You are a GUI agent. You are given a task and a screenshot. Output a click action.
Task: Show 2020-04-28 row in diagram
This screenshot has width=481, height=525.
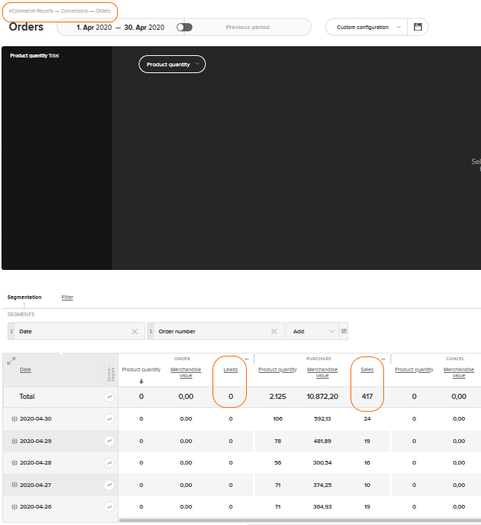point(109,462)
